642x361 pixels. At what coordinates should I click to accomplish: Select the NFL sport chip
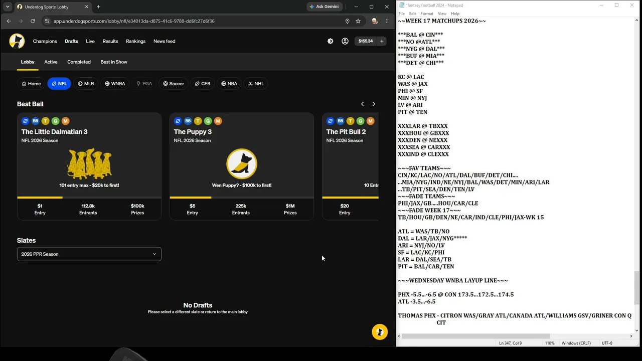pos(59,84)
